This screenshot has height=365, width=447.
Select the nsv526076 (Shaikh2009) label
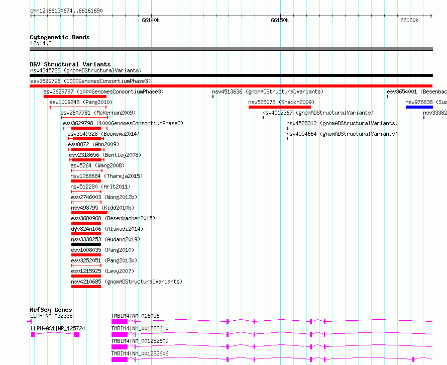point(281,102)
